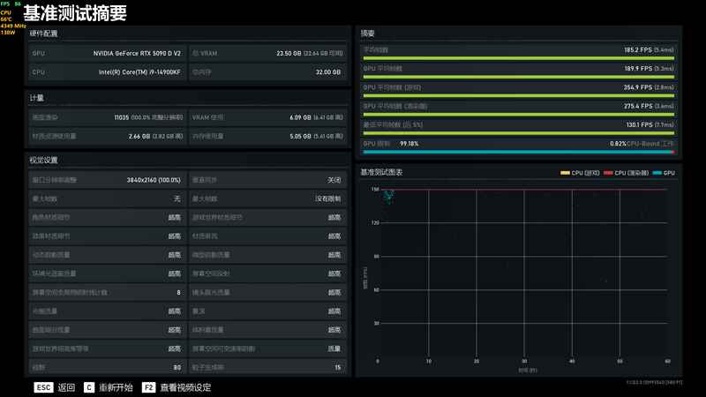The image size is (706, 397).
Task: Select the NVIDIA GeForce RTX 5090 D V2 value
Action: pos(137,53)
